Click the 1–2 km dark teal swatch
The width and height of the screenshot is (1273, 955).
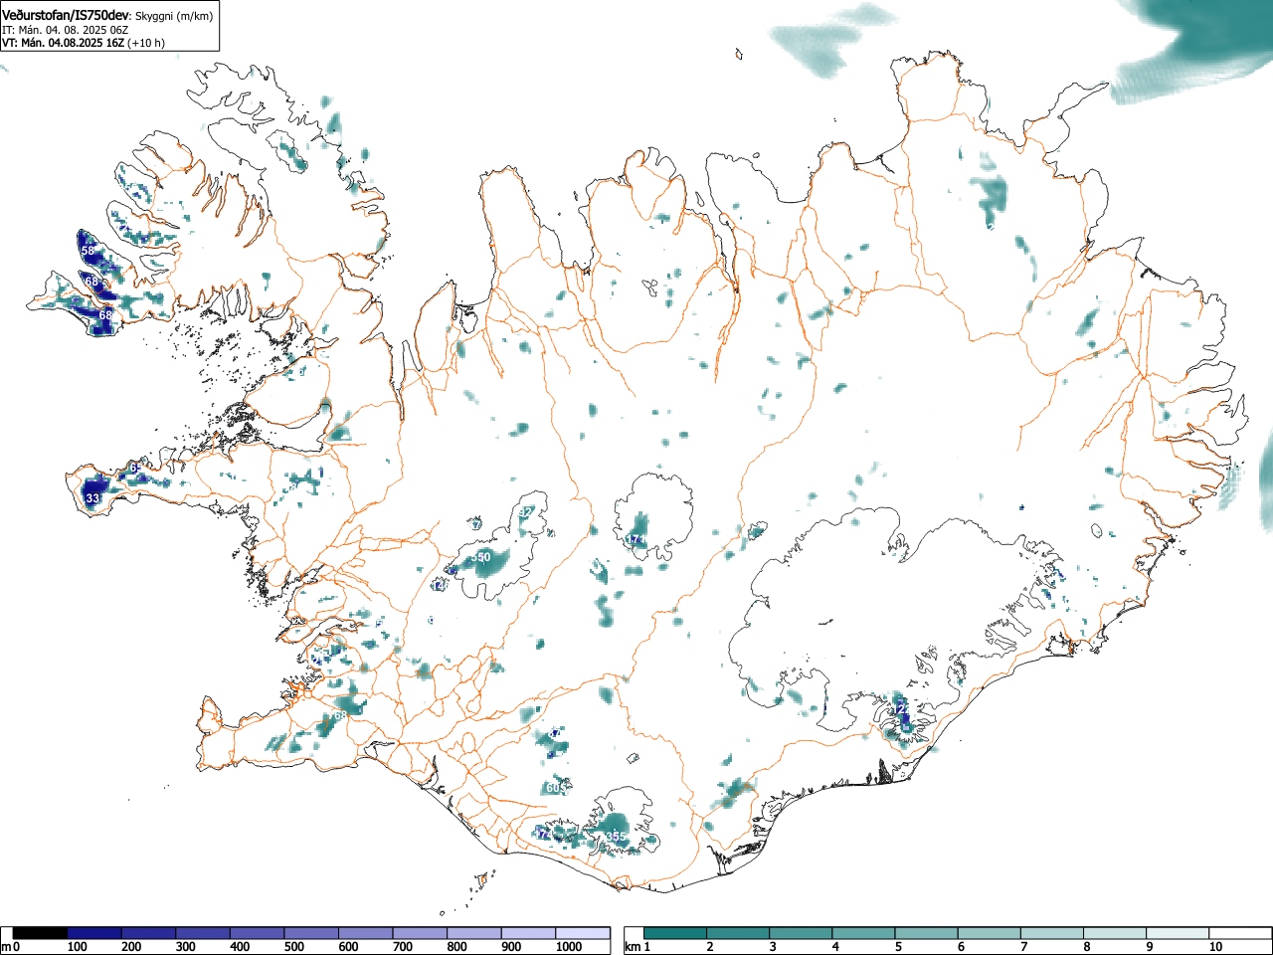click(676, 933)
